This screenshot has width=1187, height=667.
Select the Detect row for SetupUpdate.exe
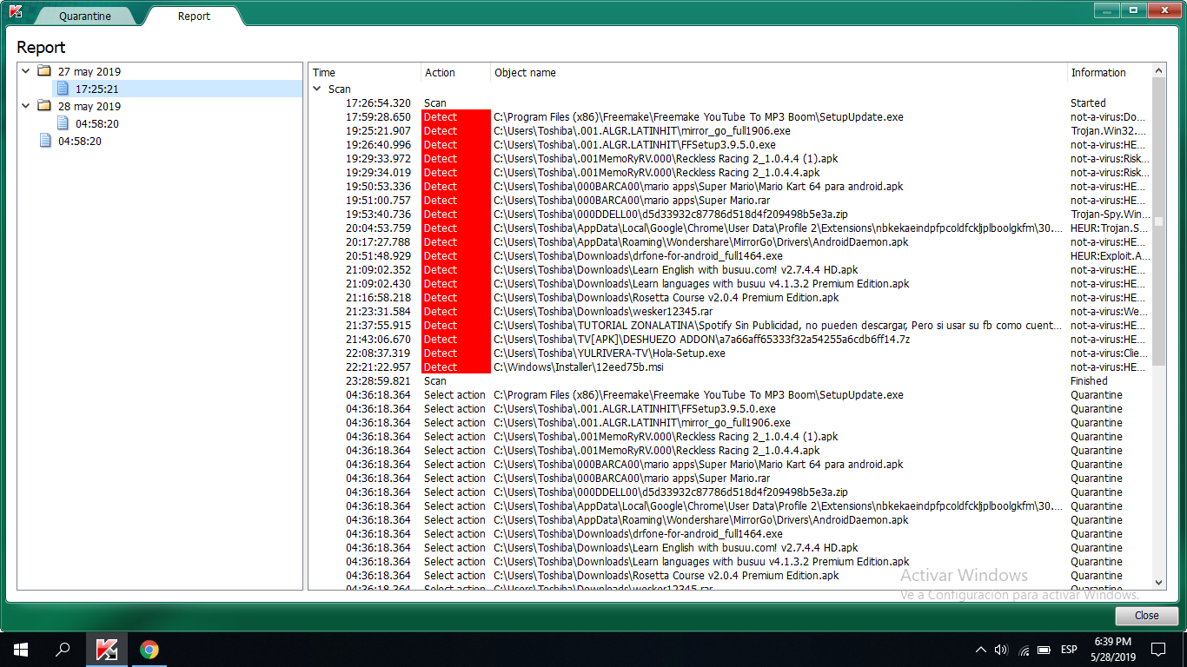click(732, 116)
